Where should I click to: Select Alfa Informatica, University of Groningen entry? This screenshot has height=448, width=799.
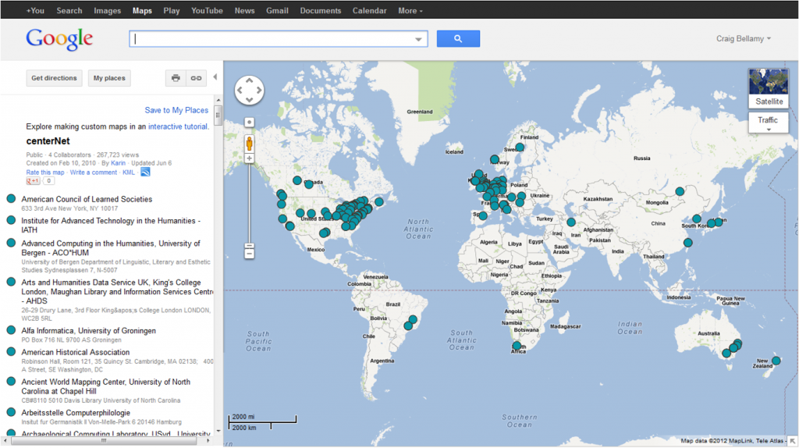click(89, 331)
